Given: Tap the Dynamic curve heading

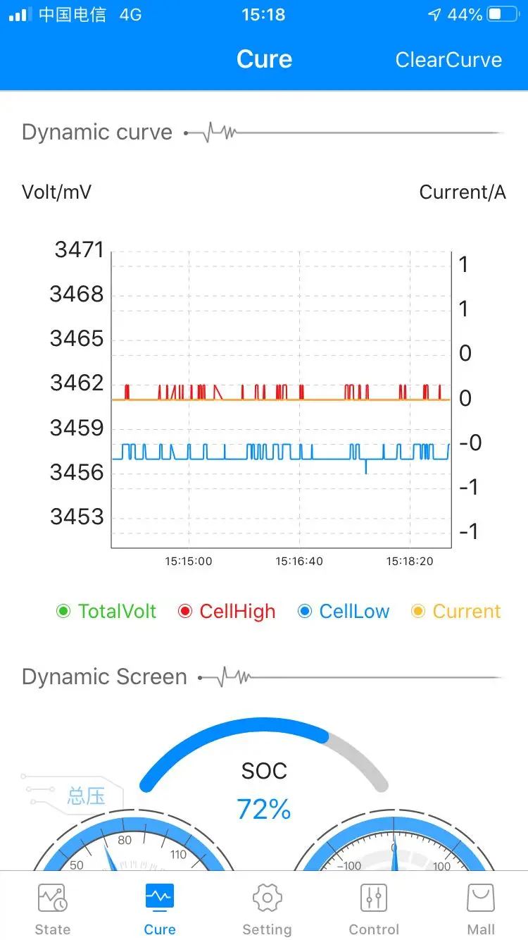Looking at the screenshot, I should coord(97,132).
